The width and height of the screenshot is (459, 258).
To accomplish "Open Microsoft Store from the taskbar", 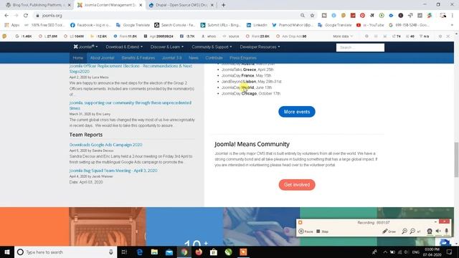I will pyautogui.click(x=214, y=252).
